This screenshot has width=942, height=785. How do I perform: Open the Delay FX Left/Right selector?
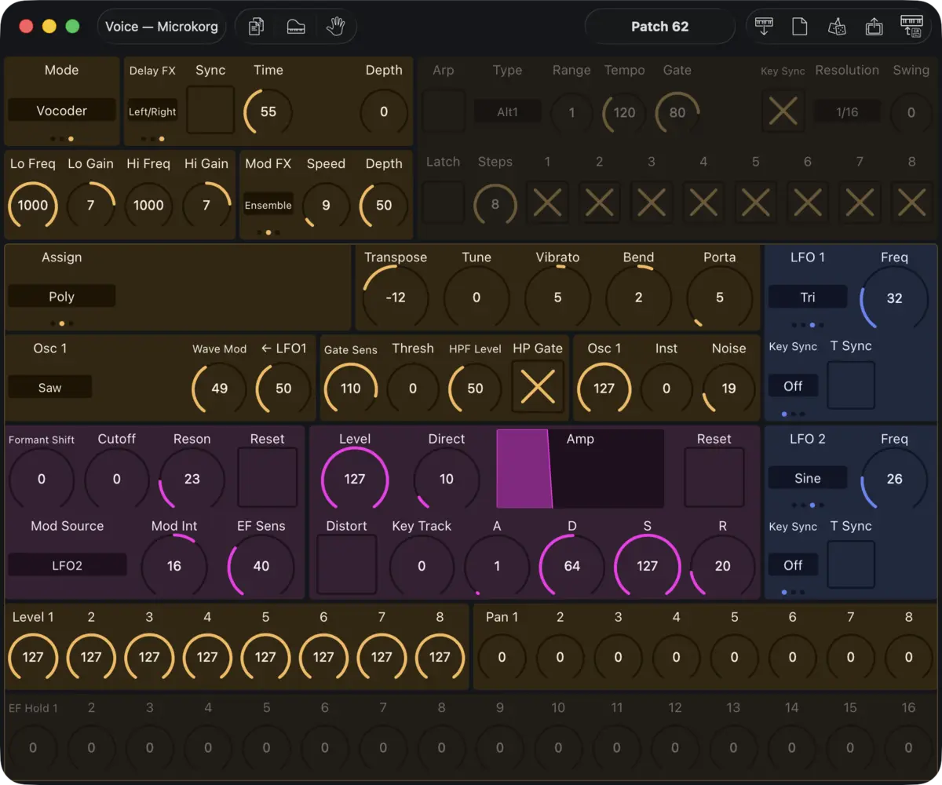click(152, 111)
